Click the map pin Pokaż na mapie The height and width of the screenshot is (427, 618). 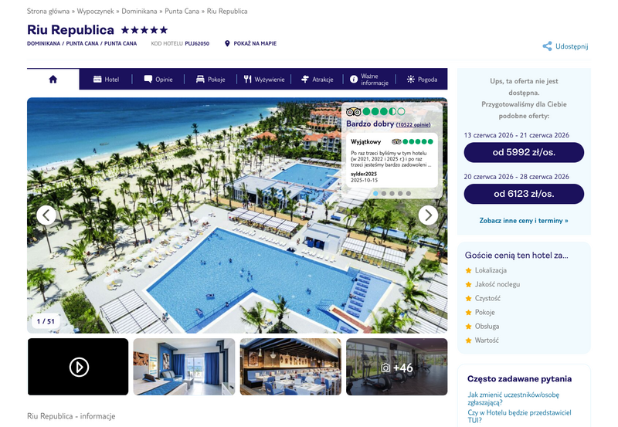pyautogui.click(x=227, y=43)
